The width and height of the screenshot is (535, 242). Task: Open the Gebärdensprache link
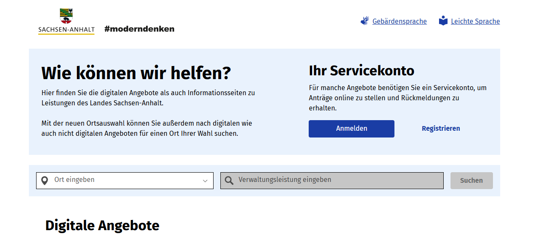[400, 21]
